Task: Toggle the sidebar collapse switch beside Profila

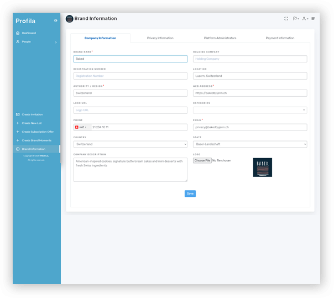Action: (55, 20)
